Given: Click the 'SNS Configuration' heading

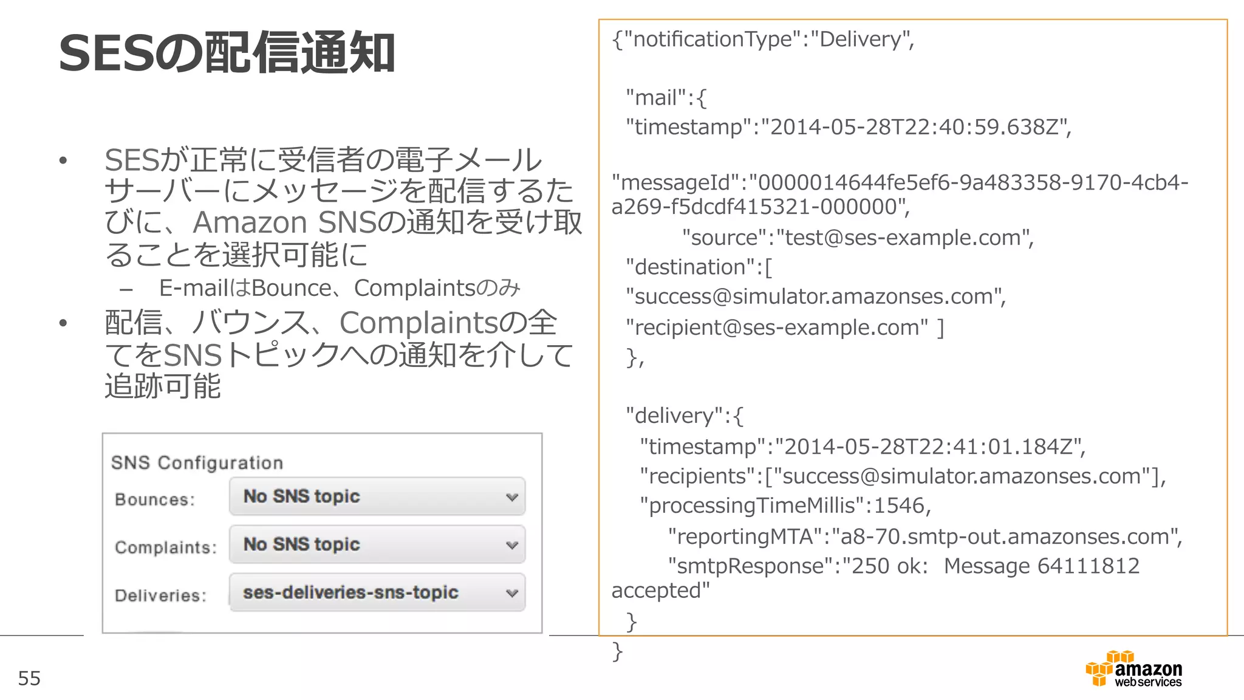Looking at the screenshot, I should tap(197, 463).
